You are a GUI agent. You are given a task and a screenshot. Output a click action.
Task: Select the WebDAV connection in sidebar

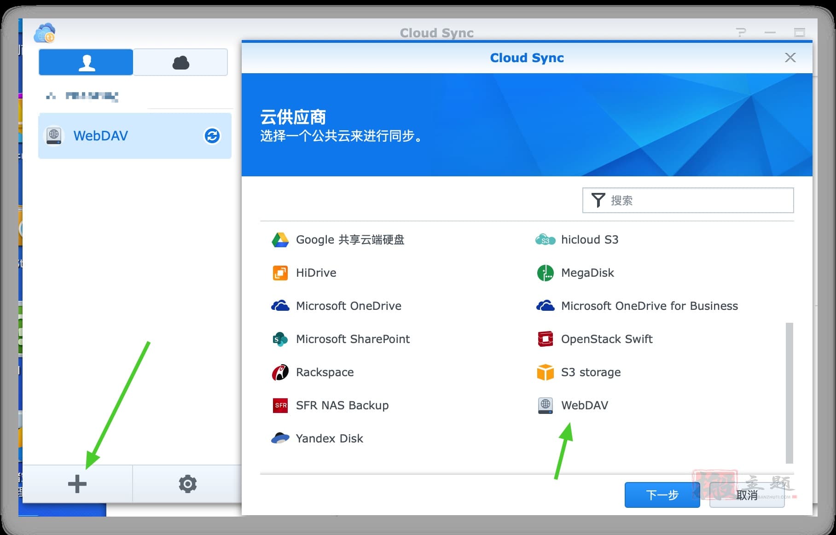pyautogui.click(x=135, y=136)
